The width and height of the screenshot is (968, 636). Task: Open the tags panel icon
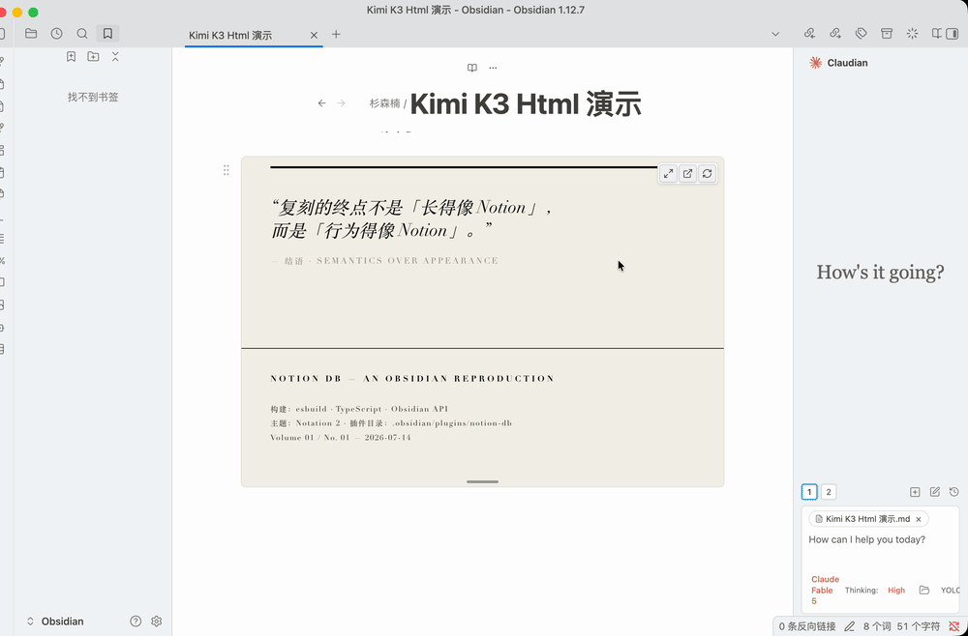click(x=862, y=34)
